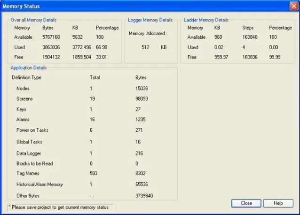300x215 pixels.
Task: Click the Logger Memory Details heading
Action: point(150,20)
